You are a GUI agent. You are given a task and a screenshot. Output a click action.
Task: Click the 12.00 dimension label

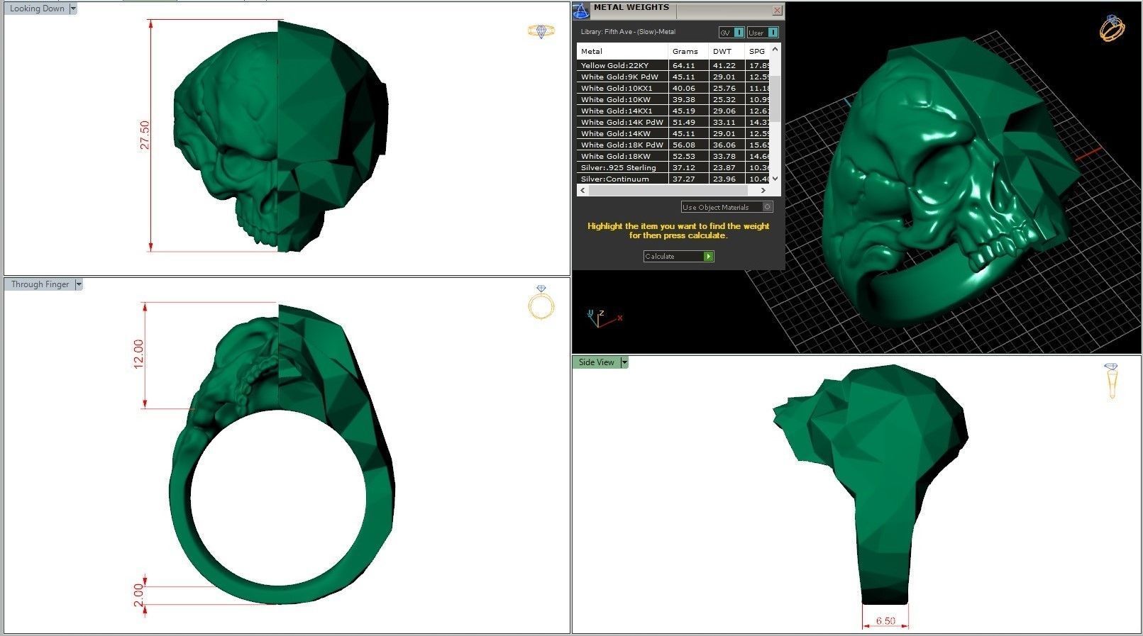click(x=138, y=354)
